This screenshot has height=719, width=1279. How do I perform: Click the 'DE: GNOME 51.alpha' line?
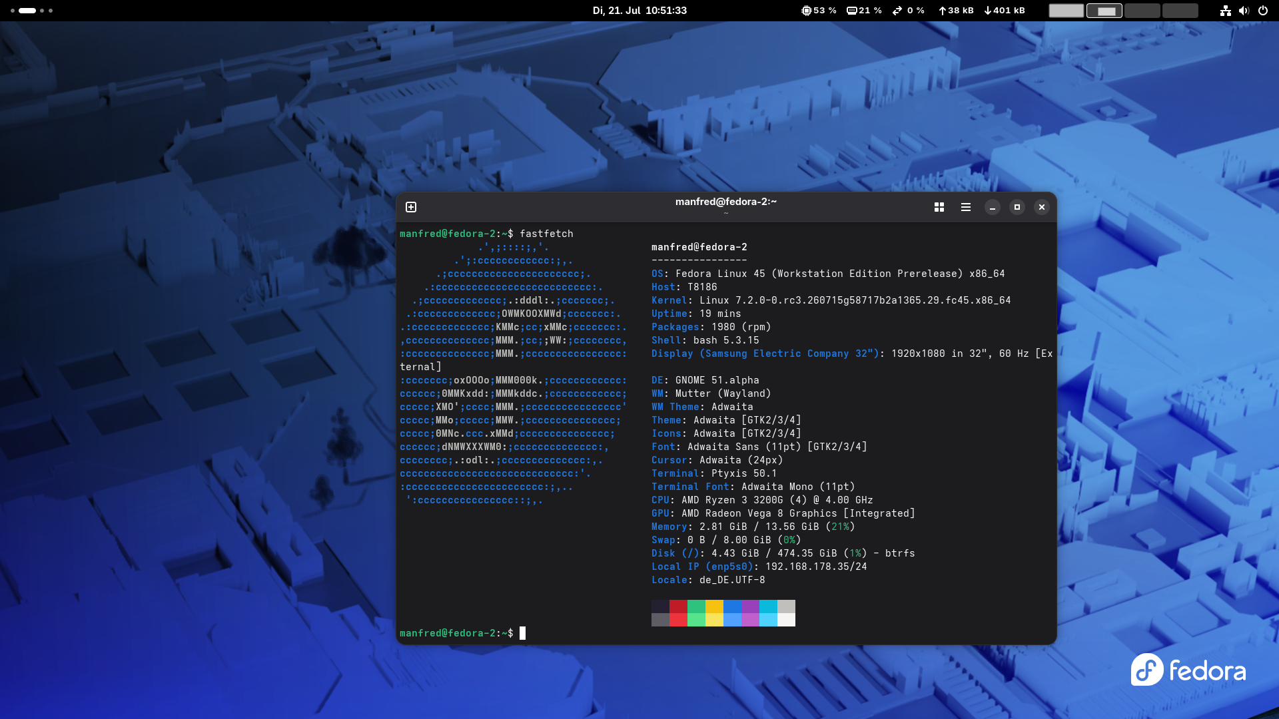pos(705,380)
